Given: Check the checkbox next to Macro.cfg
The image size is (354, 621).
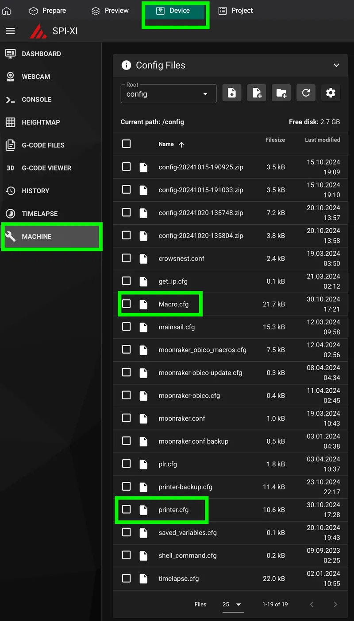Looking at the screenshot, I should click(127, 304).
